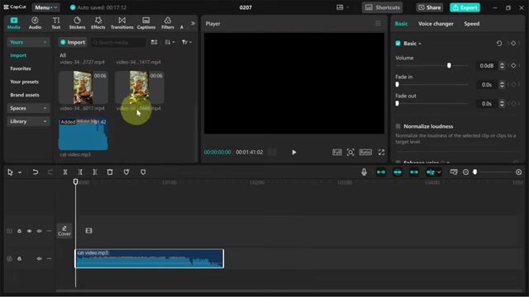Click the Cover button on the timeline
This screenshot has width=529, height=297.
pos(64,231)
